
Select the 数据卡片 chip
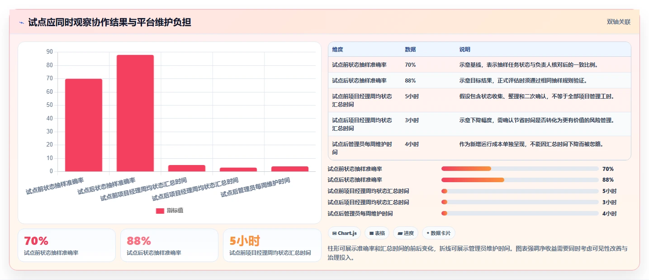pyautogui.click(x=438, y=233)
